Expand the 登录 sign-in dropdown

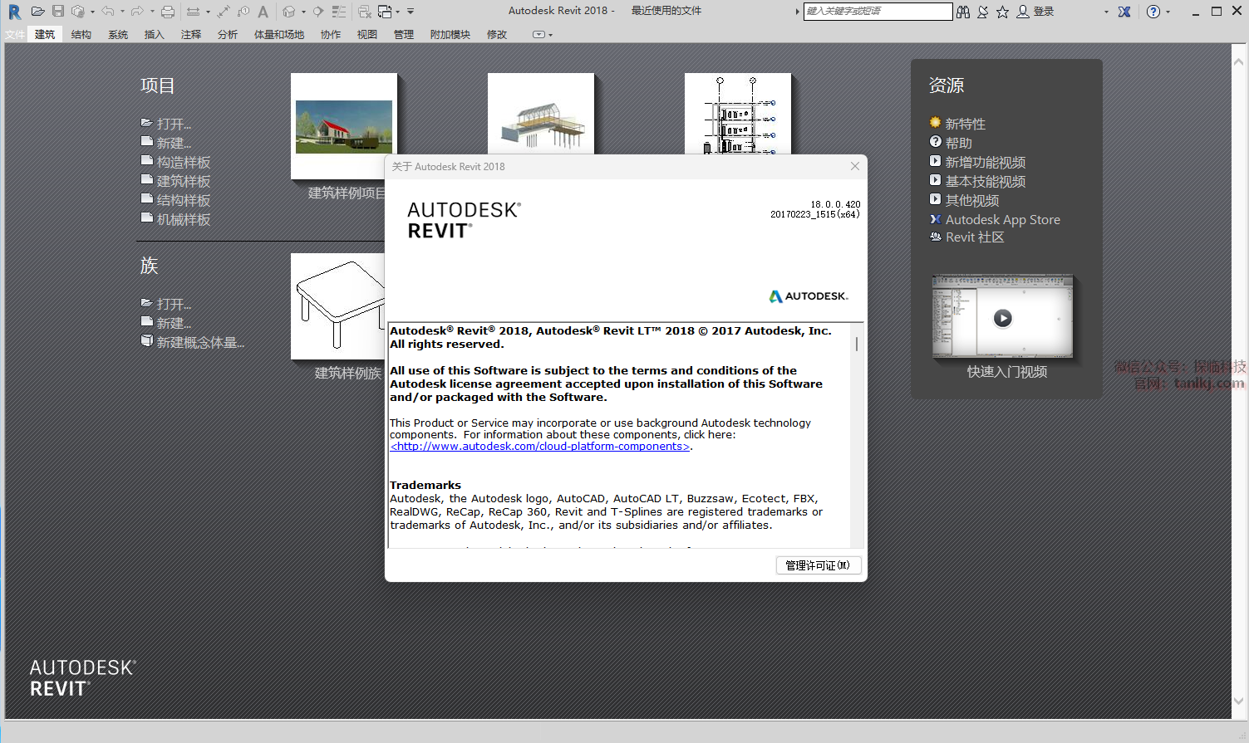[1106, 12]
